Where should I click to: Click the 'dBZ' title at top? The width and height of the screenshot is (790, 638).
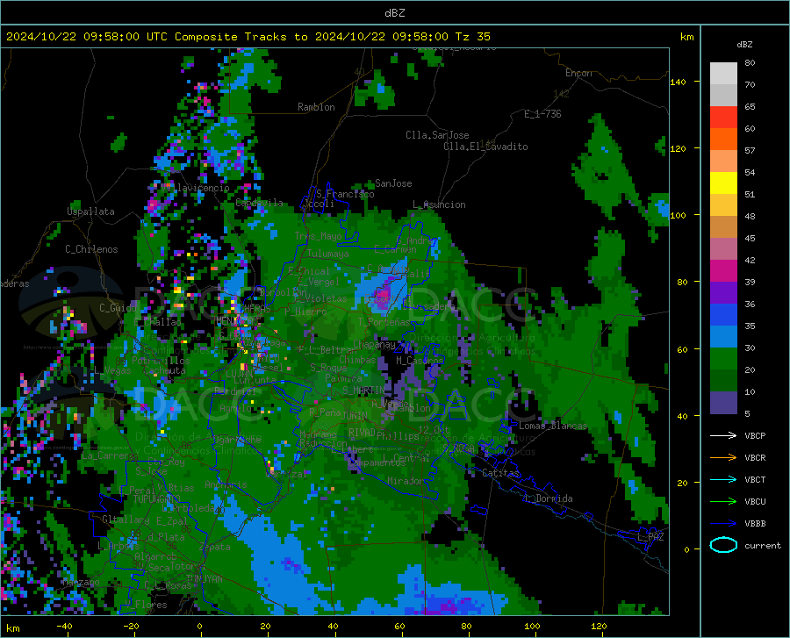coord(394,13)
